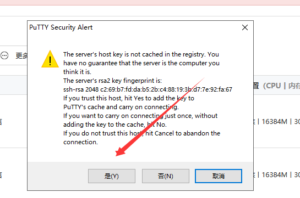Close the PuTTY Security Alert dialog

(x=245, y=27)
